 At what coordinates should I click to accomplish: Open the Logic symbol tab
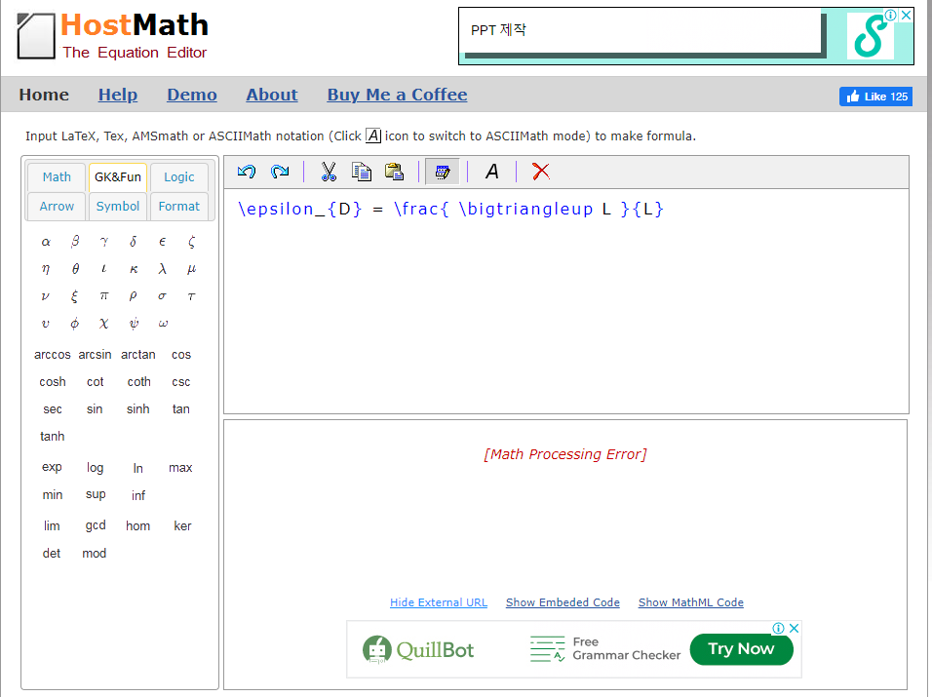pyautogui.click(x=179, y=177)
